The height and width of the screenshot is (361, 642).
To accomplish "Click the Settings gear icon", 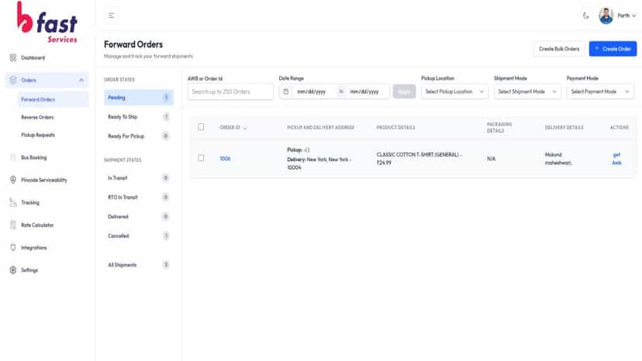I will pos(13,270).
